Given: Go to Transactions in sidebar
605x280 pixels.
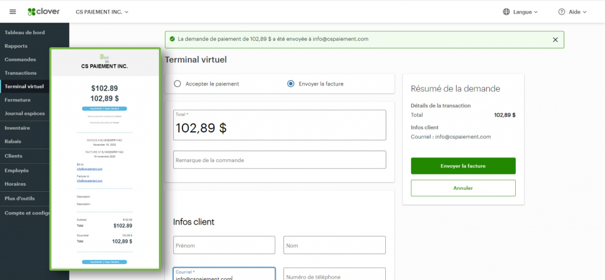Looking at the screenshot, I should click(x=21, y=73).
